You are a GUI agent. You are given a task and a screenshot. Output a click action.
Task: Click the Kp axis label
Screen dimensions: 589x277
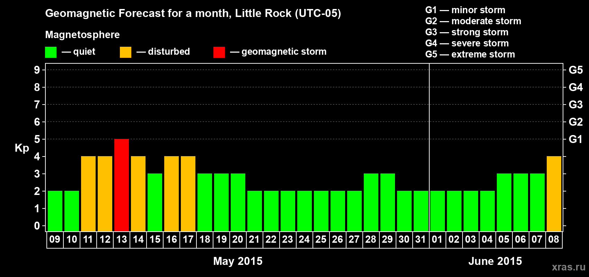pyautogui.click(x=22, y=148)
